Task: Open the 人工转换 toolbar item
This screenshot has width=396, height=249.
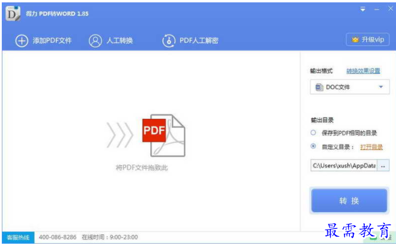Action: pyautogui.click(x=111, y=40)
